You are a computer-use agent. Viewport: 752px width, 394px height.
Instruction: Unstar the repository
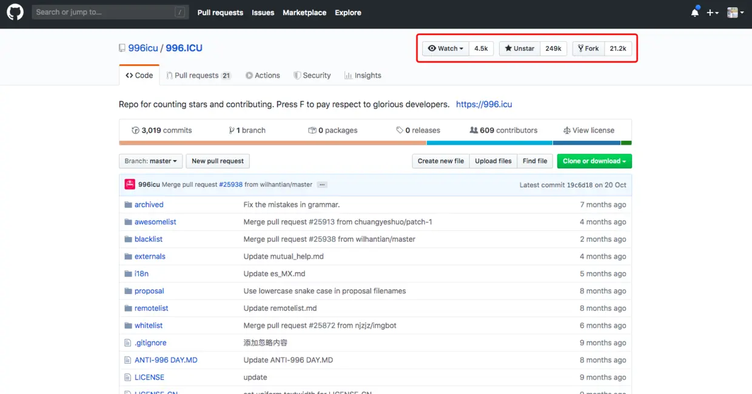520,48
